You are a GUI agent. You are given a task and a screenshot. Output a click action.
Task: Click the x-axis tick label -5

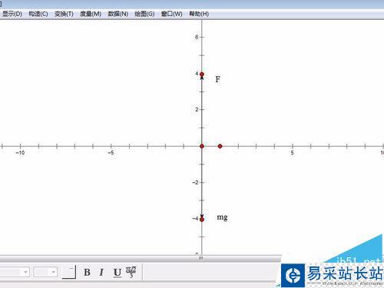[x=111, y=153]
